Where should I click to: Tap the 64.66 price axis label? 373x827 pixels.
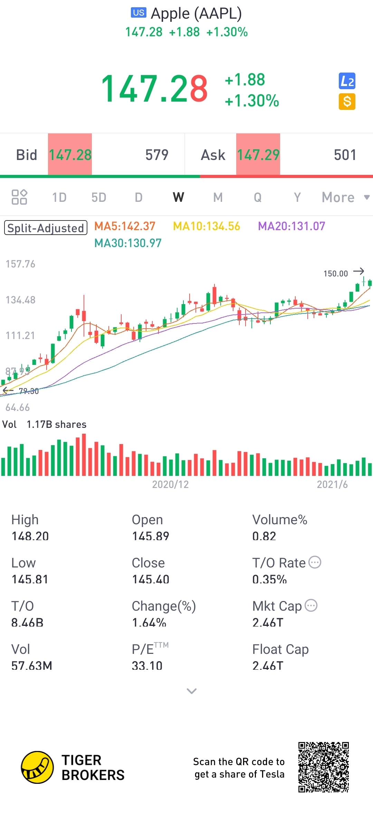coord(18,407)
